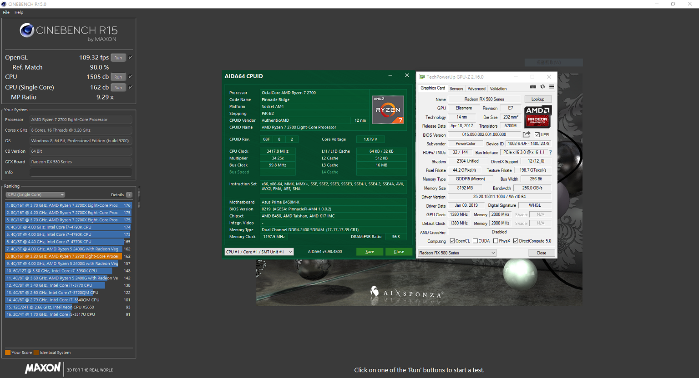
Task: Click the MAXON logo at bottom left
Action: tap(43, 368)
